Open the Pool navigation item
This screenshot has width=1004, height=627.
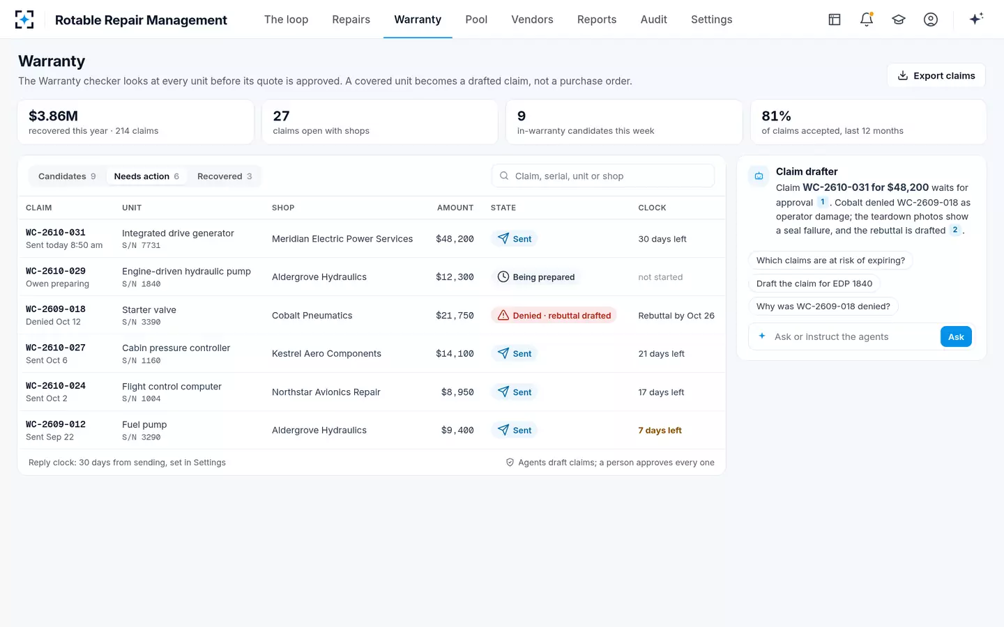coord(476,20)
